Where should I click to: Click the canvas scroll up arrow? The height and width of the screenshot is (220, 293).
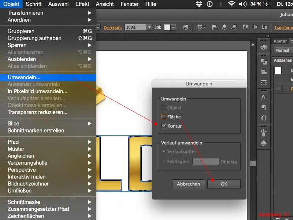(253, 44)
